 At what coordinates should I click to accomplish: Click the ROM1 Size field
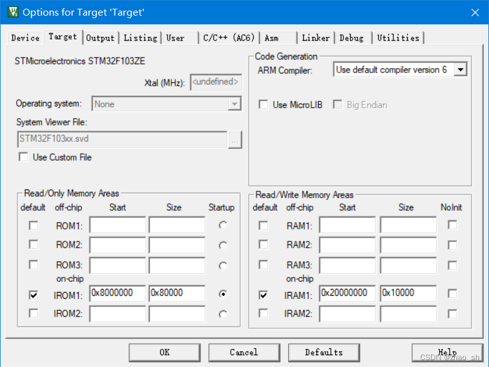(x=177, y=225)
